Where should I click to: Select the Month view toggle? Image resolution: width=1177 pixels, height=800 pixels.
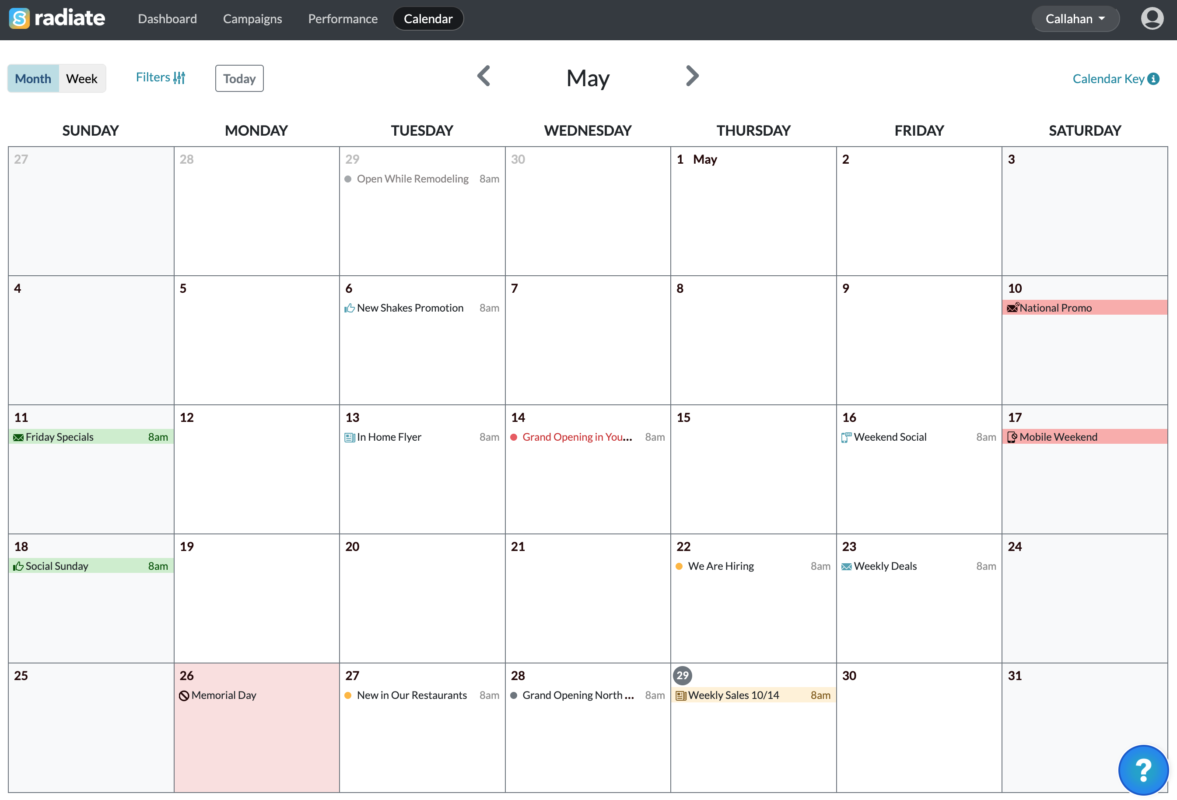tap(33, 78)
